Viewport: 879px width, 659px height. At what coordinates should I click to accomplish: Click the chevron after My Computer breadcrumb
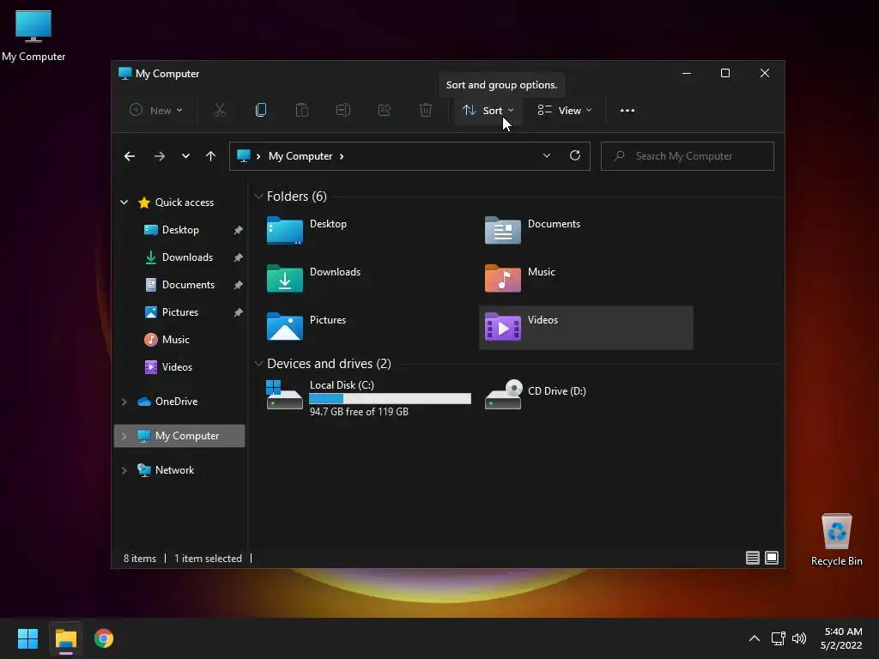click(x=342, y=156)
